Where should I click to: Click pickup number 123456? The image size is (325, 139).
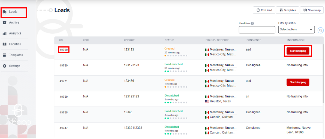pos(129,81)
